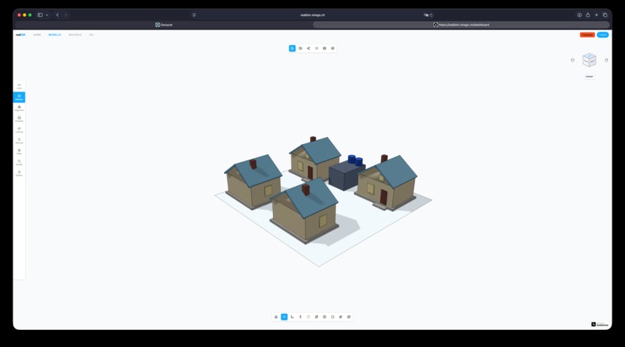Click the home view icon in bottom toolbar
625x347 pixels.
tap(276, 317)
